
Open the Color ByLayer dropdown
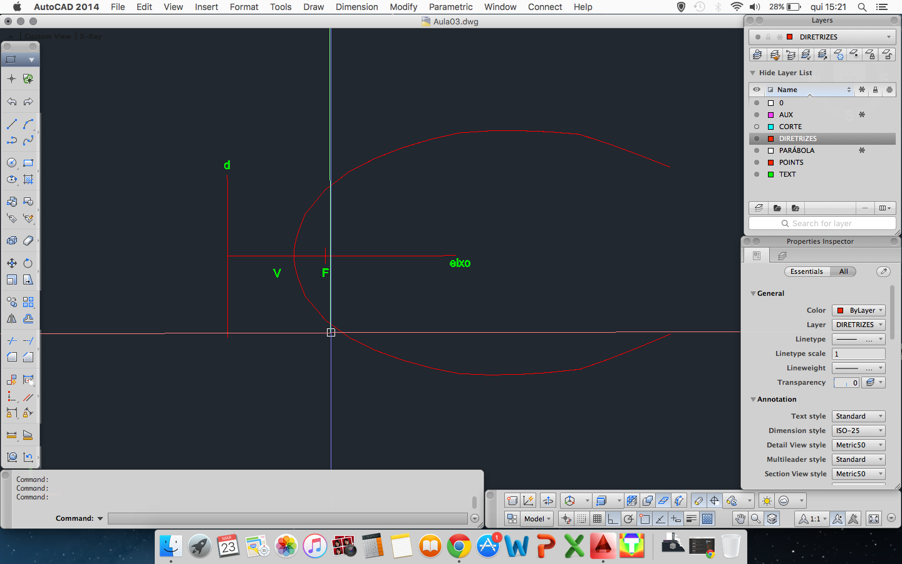coord(858,310)
